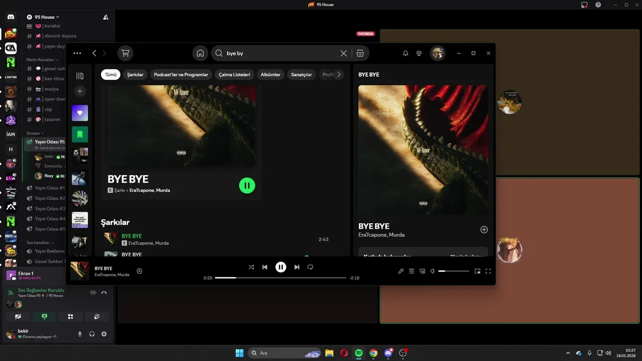
Task: Select the Tümü filter chip
Action: 110,75
